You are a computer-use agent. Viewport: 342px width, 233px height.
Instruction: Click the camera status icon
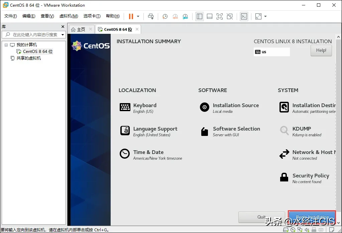pos(321,230)
